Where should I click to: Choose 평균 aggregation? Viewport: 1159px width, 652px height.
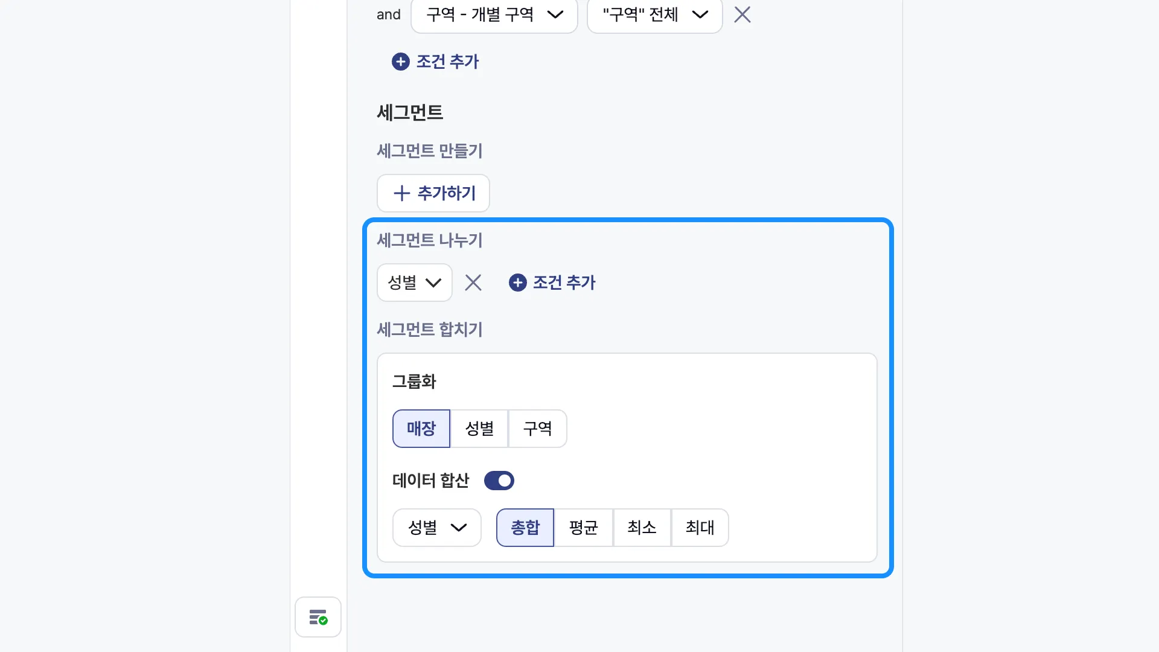pyautogui.click(x=583, y=528)
